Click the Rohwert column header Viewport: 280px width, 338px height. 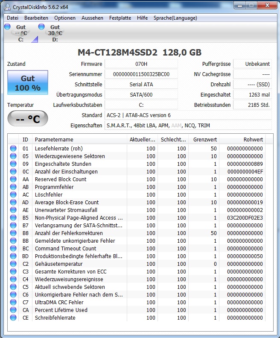click(x=242, y=139)
